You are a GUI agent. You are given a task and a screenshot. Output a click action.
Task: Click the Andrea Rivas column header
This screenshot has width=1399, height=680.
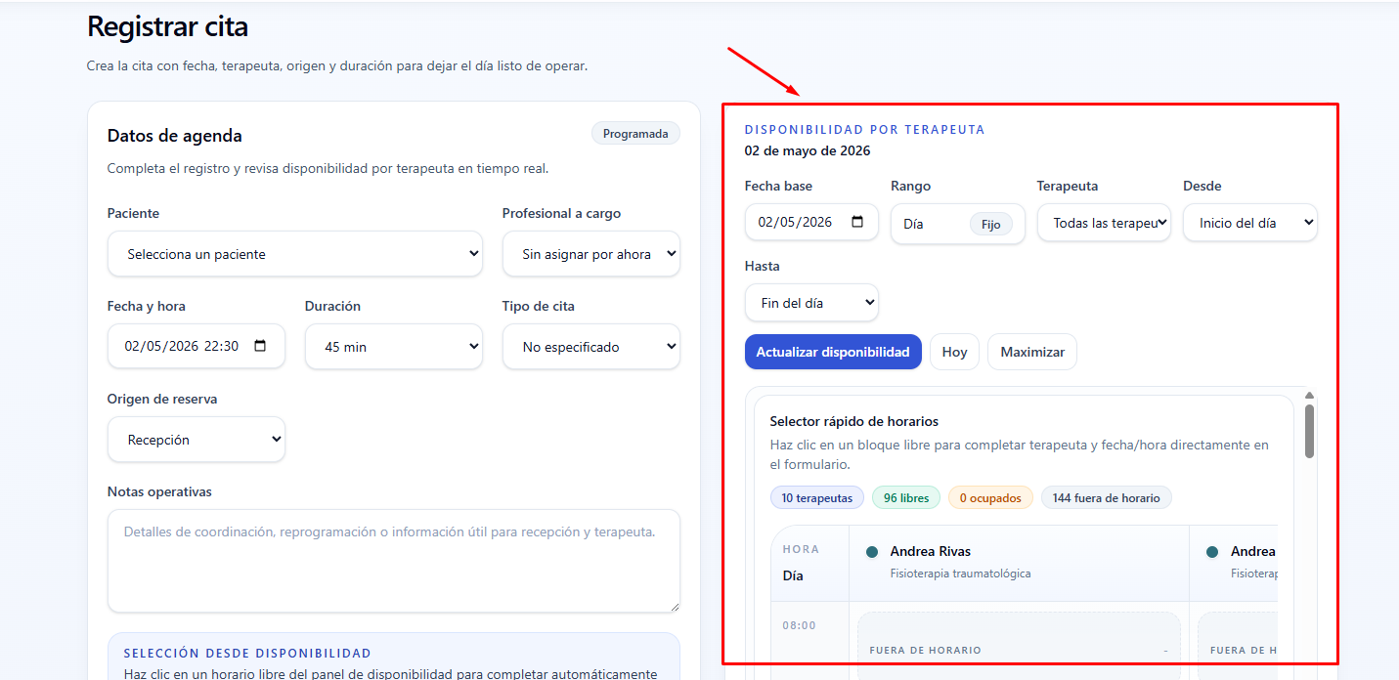tap(1019, 563)
